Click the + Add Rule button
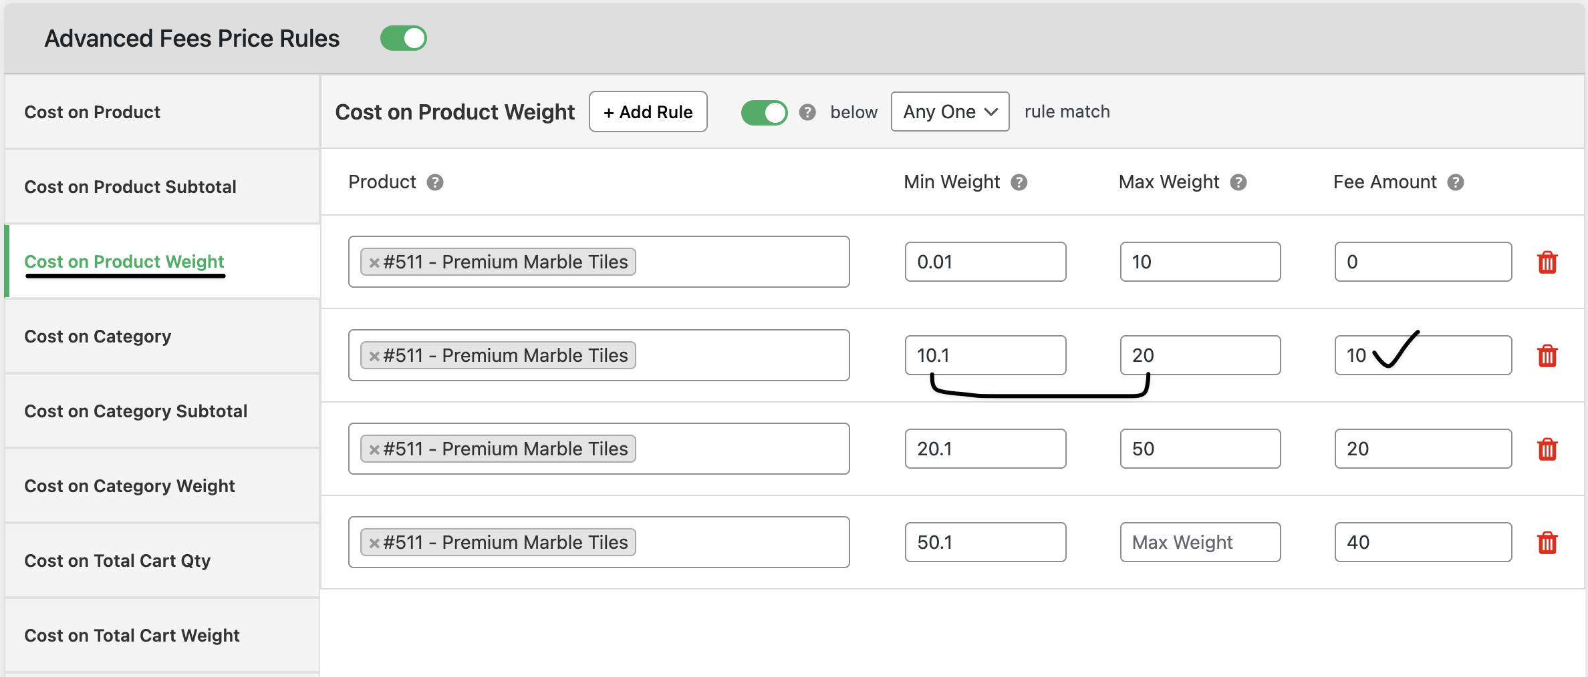Image resolution: width=1588 pixels, height=677 pixels. tap(648, 112)
